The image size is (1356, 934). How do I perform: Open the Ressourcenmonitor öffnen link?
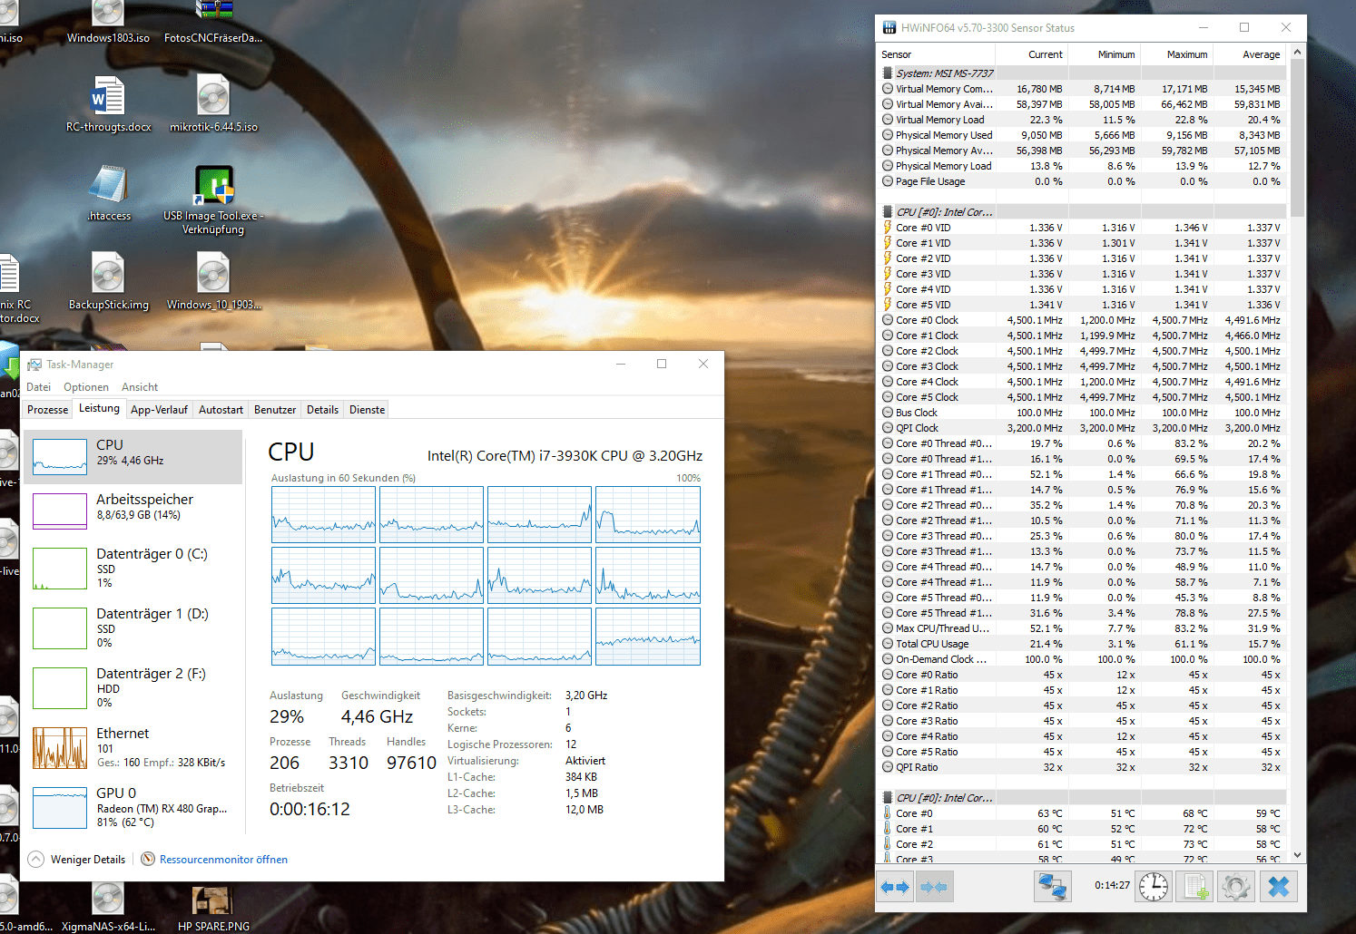coord(223,860)
